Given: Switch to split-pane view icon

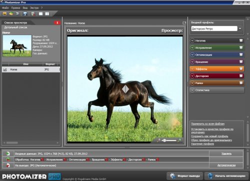Looking at the screenshot, I should [x=47, y=13].
